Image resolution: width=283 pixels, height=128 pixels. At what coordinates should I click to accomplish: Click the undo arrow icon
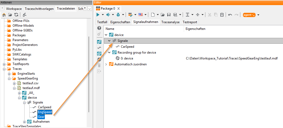click(x=230, y=15)
